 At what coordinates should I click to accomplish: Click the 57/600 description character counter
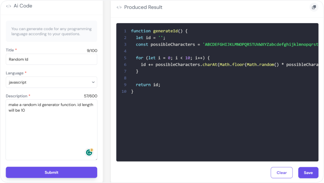pyautogui.click(x=90, y=96)
